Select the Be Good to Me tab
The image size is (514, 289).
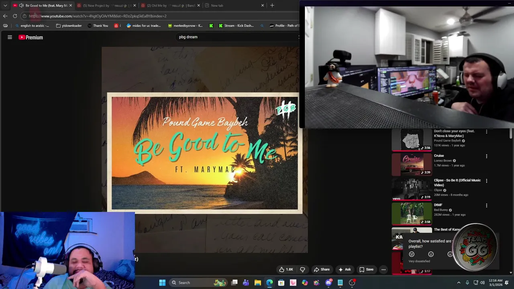[42, 6]
